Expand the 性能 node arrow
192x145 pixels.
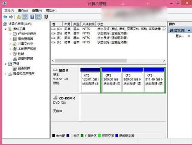(10, 54)
